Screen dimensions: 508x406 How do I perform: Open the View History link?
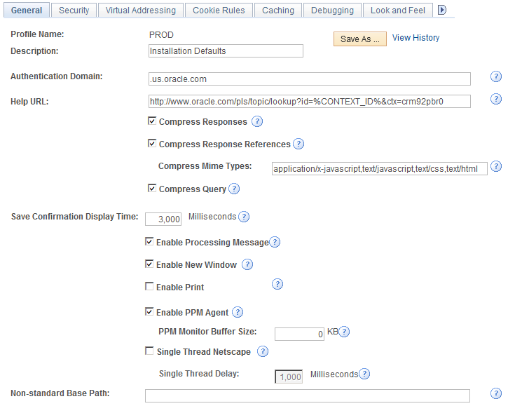pos(416,38)
